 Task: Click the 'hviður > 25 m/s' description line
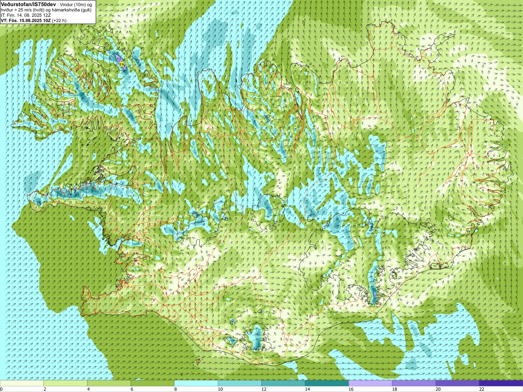click(46, 10)
